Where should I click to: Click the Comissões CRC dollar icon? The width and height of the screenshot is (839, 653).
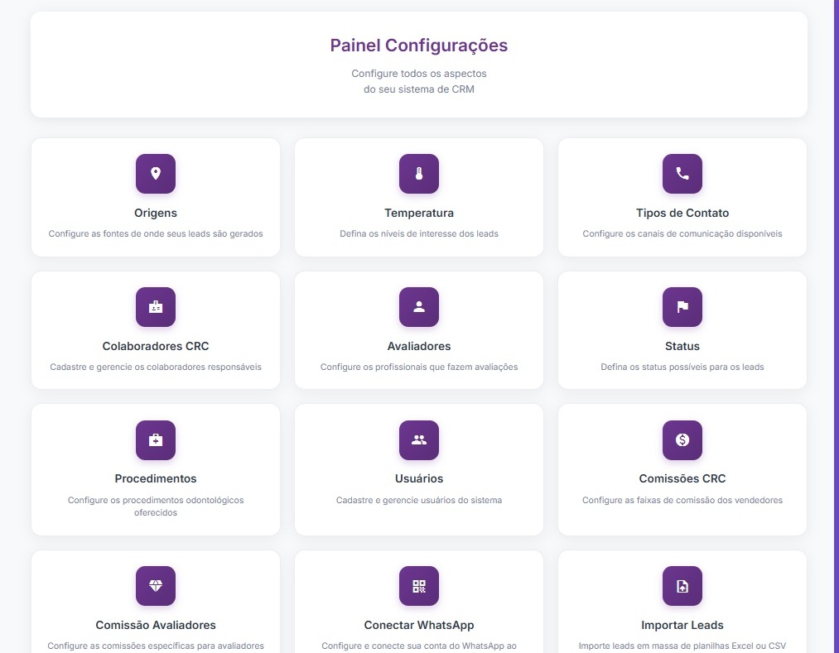pyautogui.click(x=682, y=440)
